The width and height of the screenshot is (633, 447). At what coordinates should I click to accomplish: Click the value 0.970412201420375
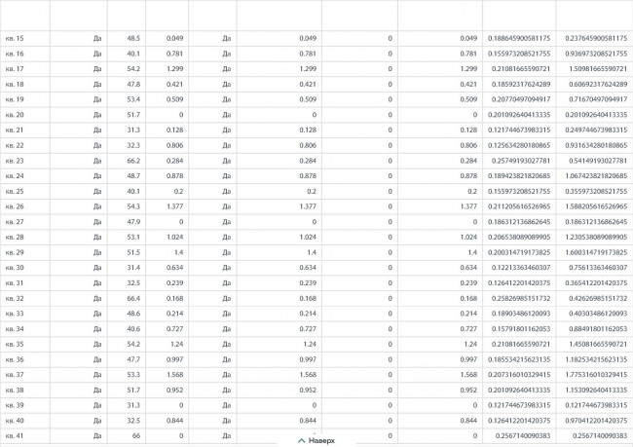tap(596, 421)
